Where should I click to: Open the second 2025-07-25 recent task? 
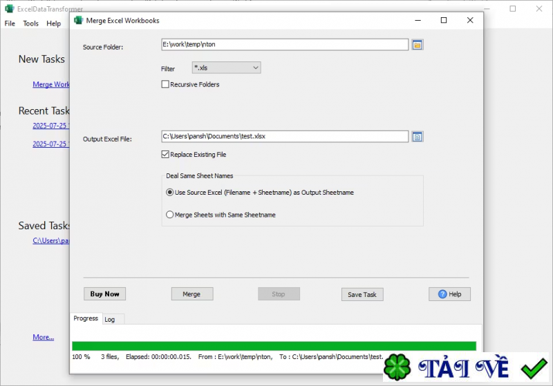tap(51, 144)
